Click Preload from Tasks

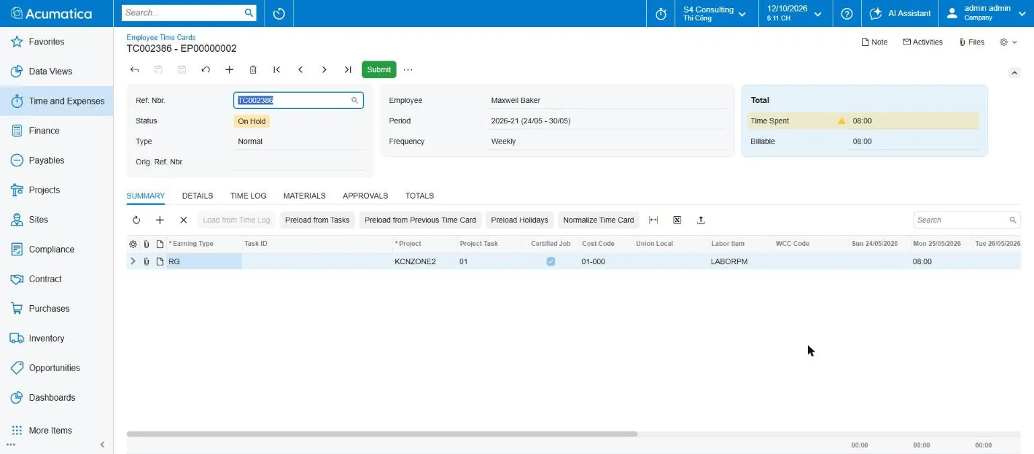317,220
